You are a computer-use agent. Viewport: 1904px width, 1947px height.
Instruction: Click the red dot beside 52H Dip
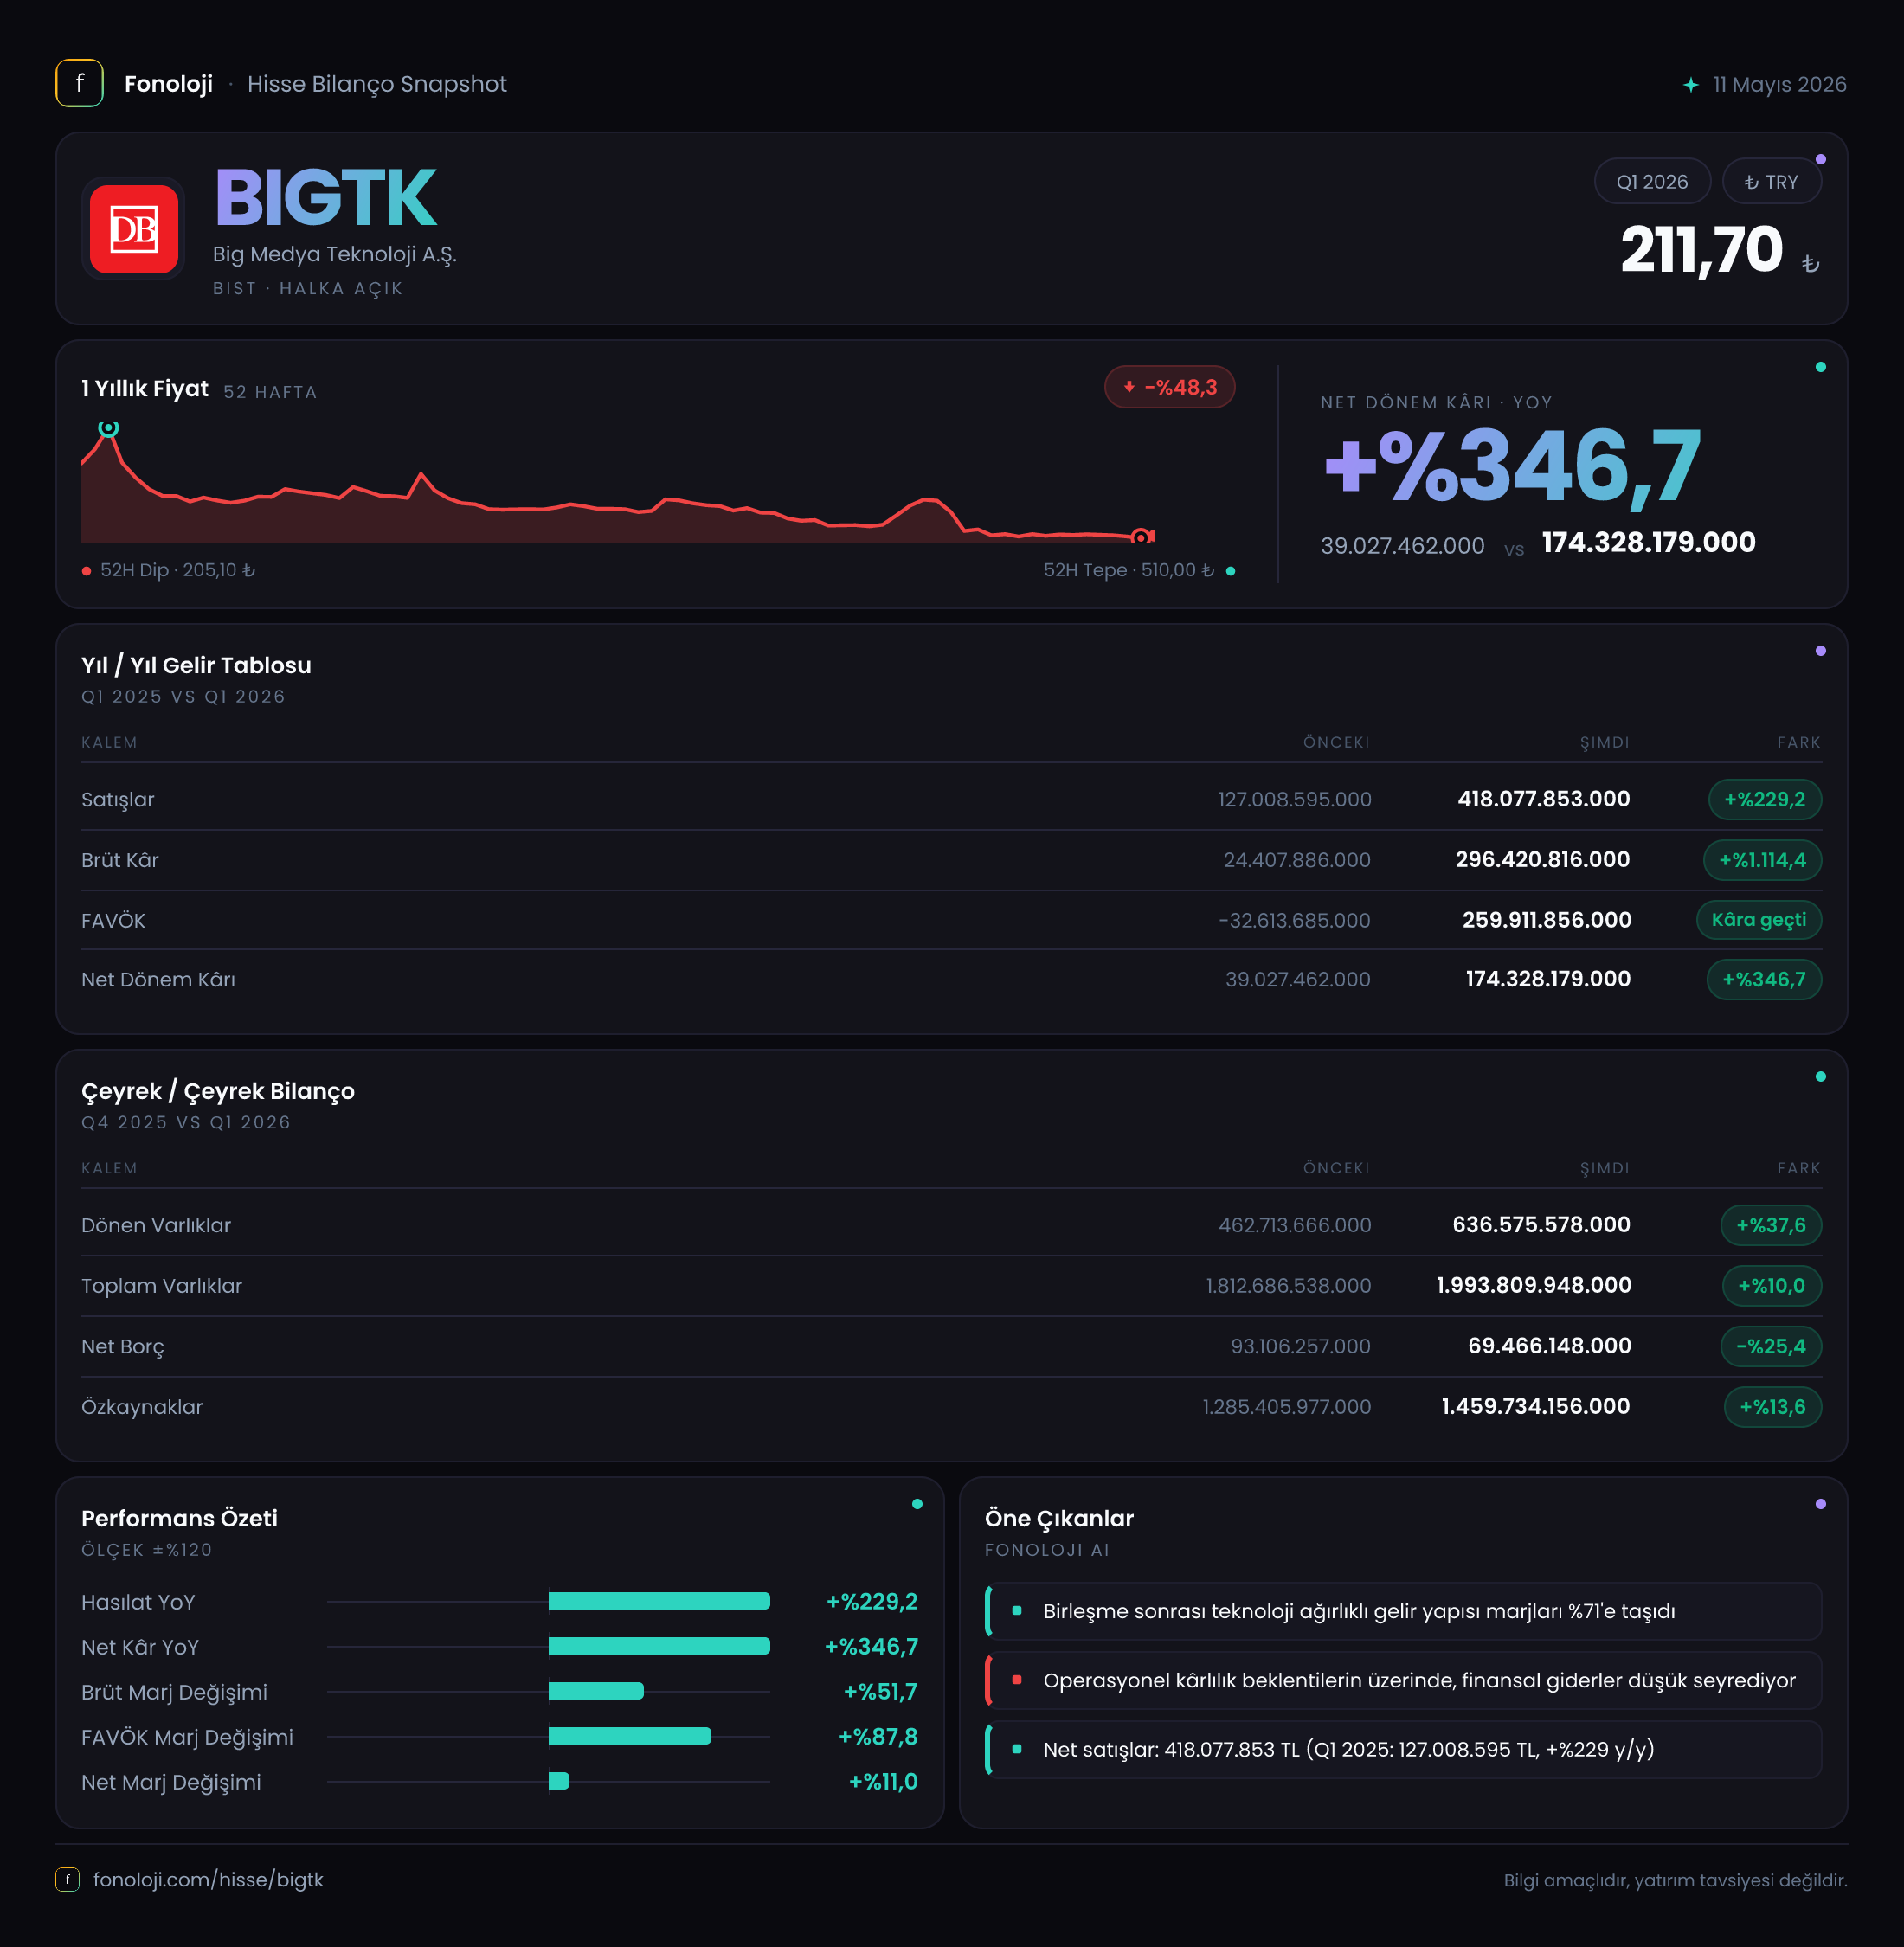(87, 571)
